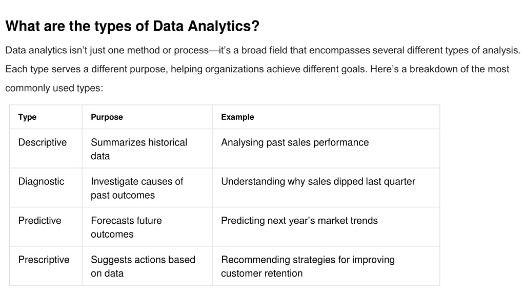Click the paragraph line starting 'Each type serves'
The image size is (525, 295).
tap(257, 69)
